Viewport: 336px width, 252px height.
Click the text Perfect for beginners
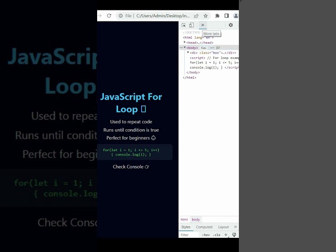[x=131, y=138]
